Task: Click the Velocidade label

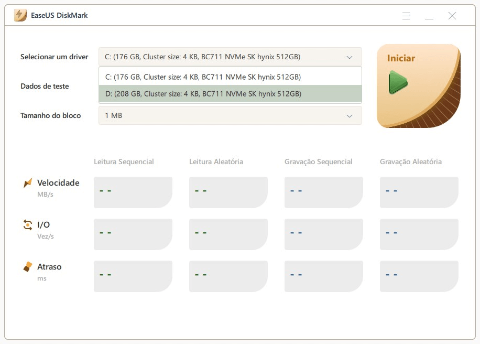Action: (x=58, y=183)
